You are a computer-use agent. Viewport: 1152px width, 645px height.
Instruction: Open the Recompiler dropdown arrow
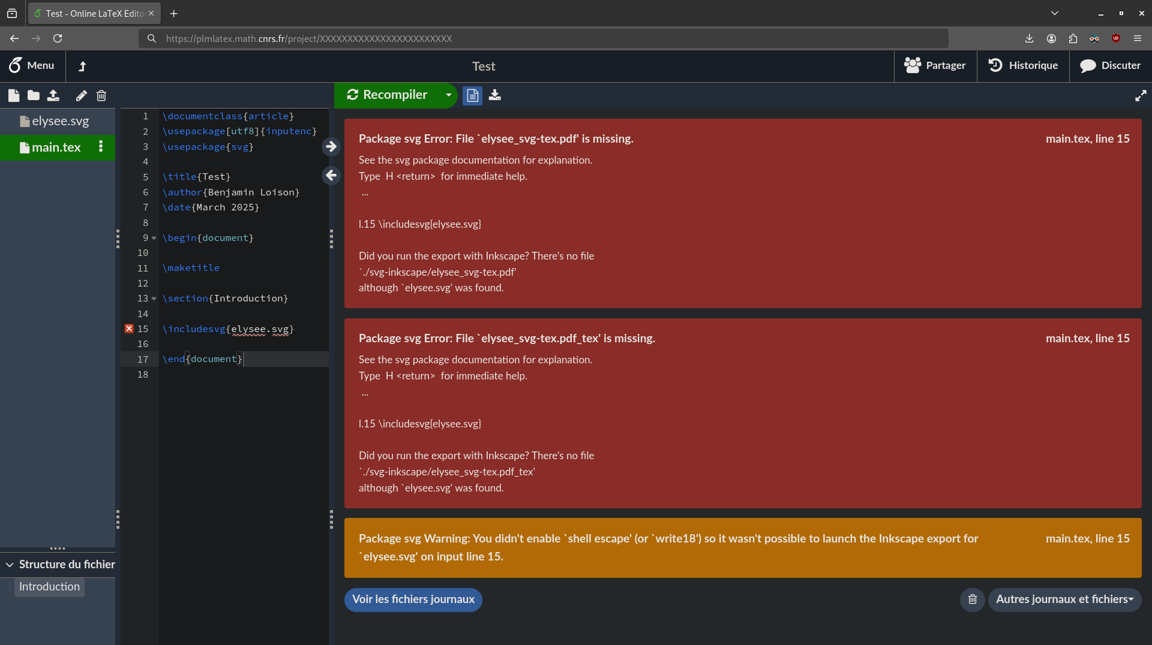pyautogui.click(x=448, y=95)
